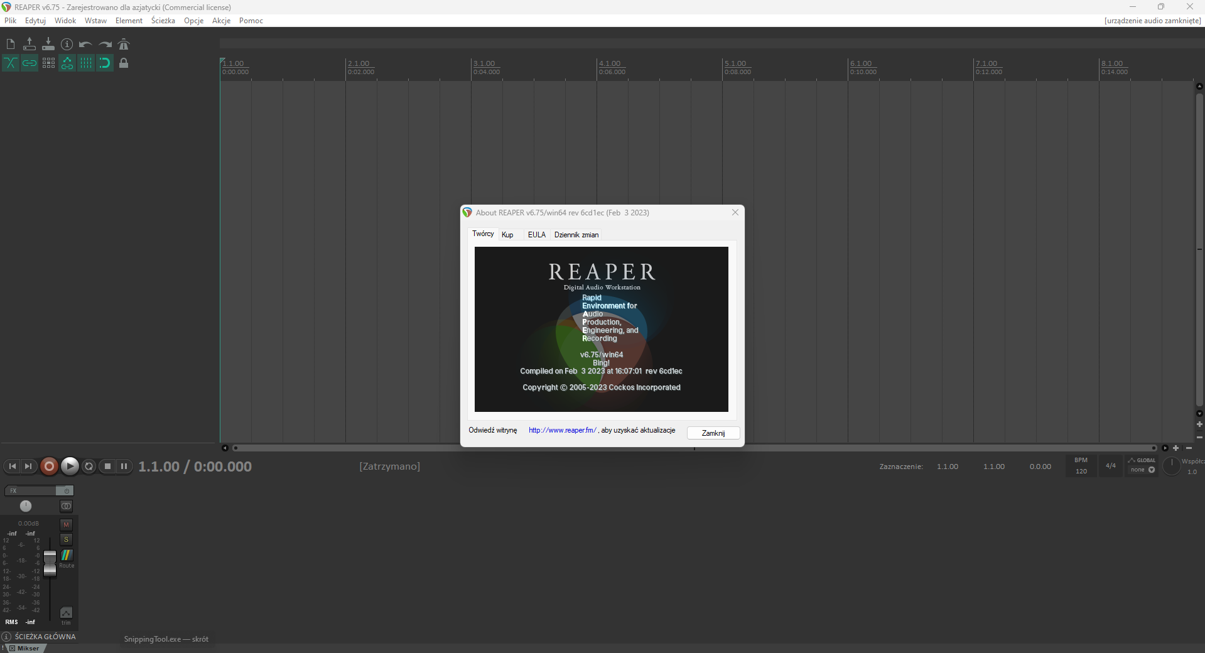Close the Mikser tab with its X box
The image size is (1205, 653).
click(x=12, y=649)
